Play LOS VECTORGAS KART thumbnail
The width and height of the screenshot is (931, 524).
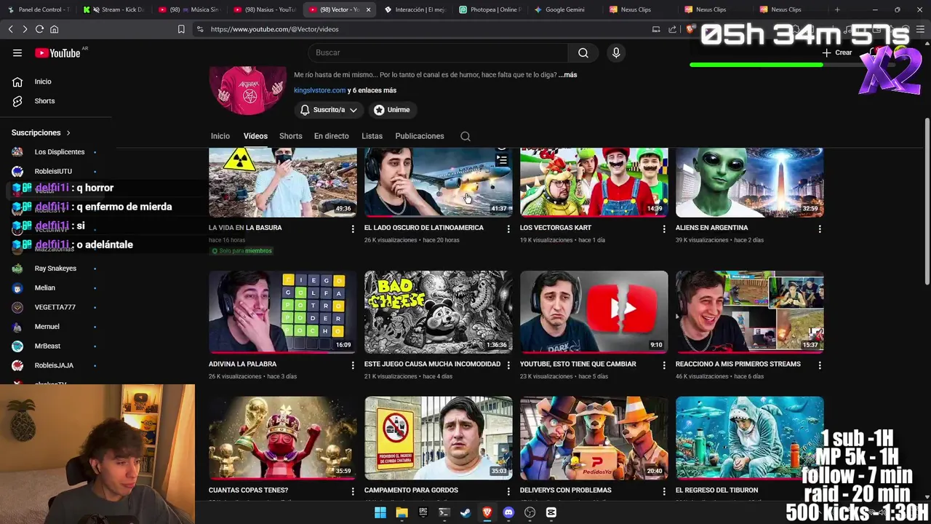pos(594,182)
